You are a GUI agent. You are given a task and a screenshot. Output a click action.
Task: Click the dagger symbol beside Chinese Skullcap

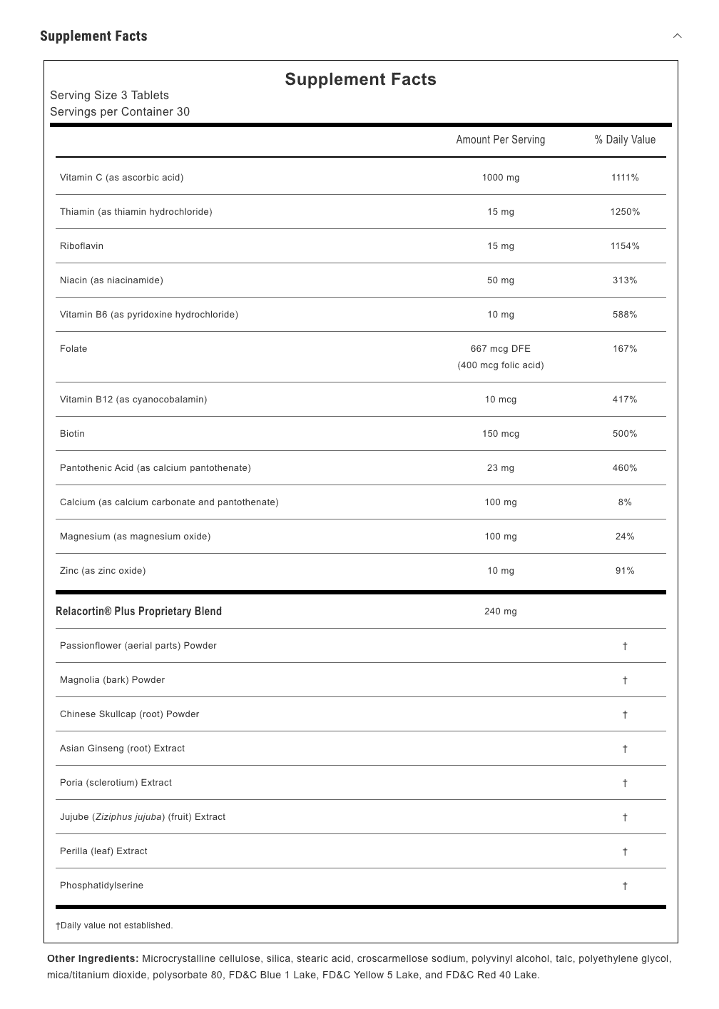[x=625, y=714]
